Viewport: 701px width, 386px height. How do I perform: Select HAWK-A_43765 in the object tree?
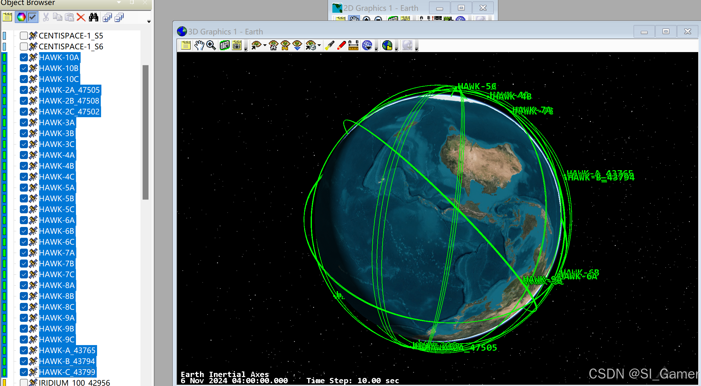67,350
